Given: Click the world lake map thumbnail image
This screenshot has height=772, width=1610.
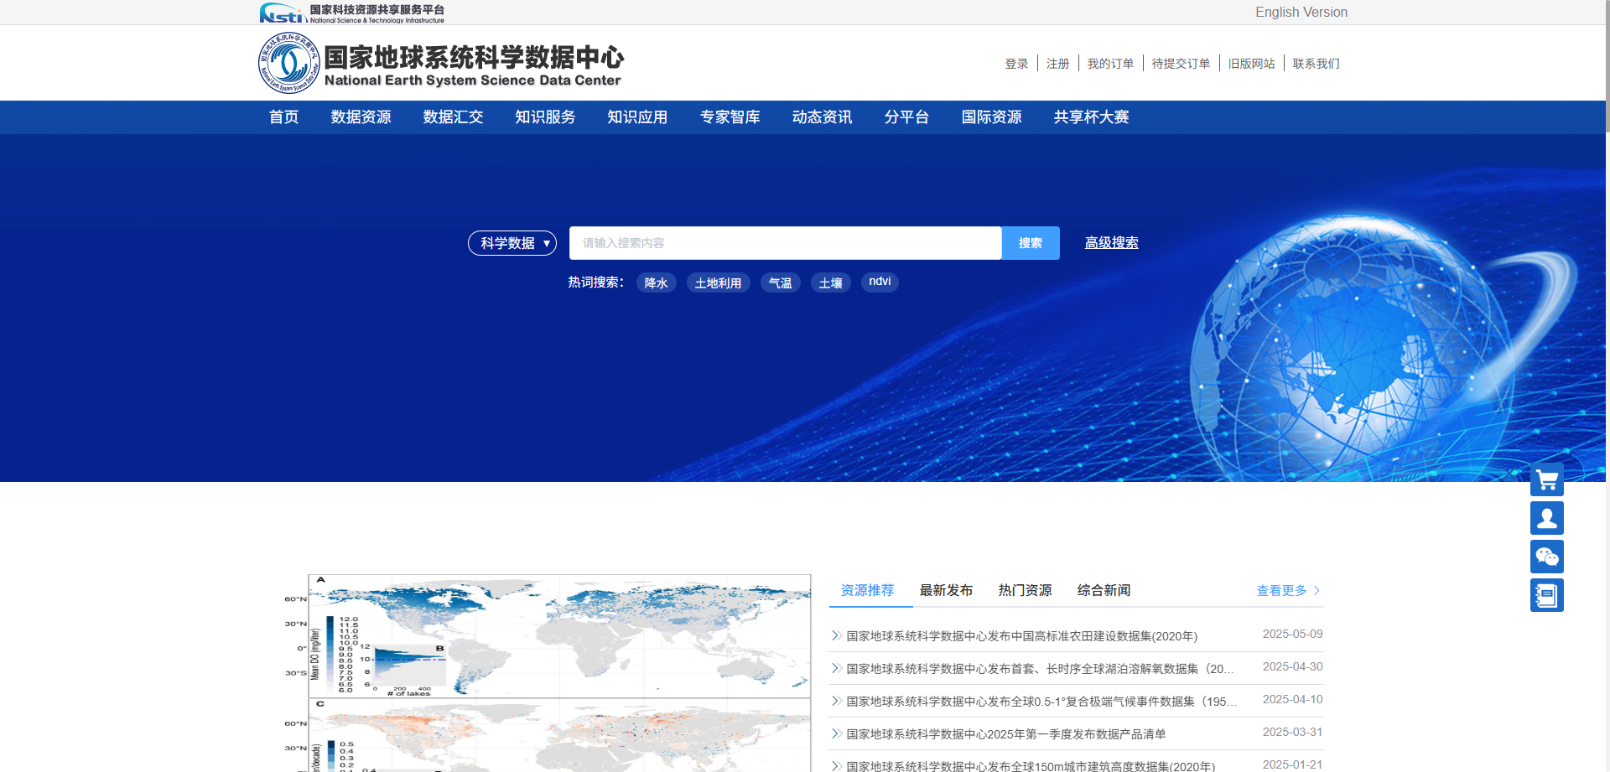Looking at the screenshot, I should point(548,673).
